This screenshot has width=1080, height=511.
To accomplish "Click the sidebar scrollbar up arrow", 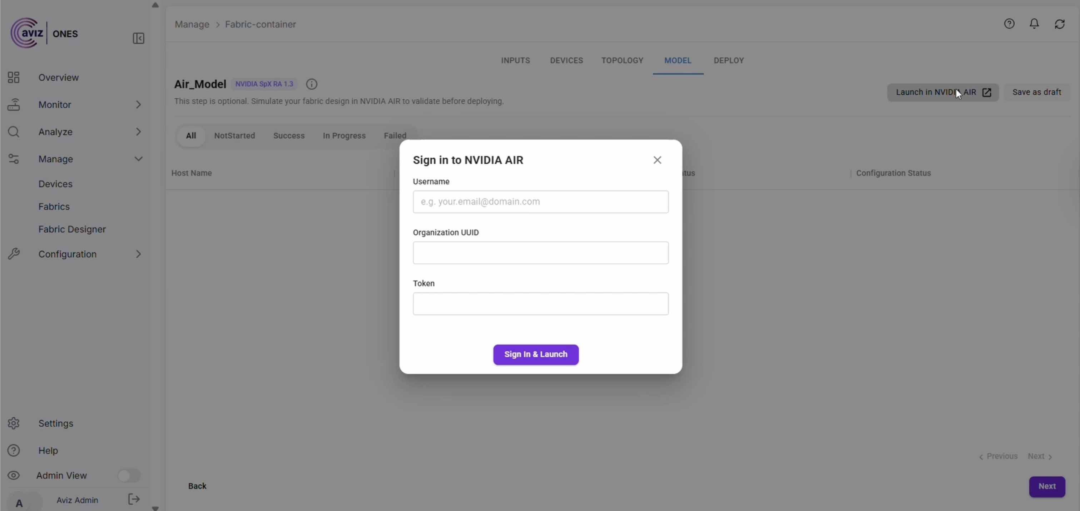I will tap(155, 5).
